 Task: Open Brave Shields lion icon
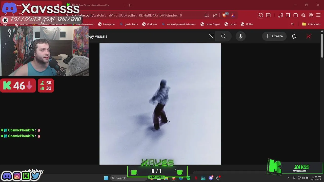pos(224,15)
